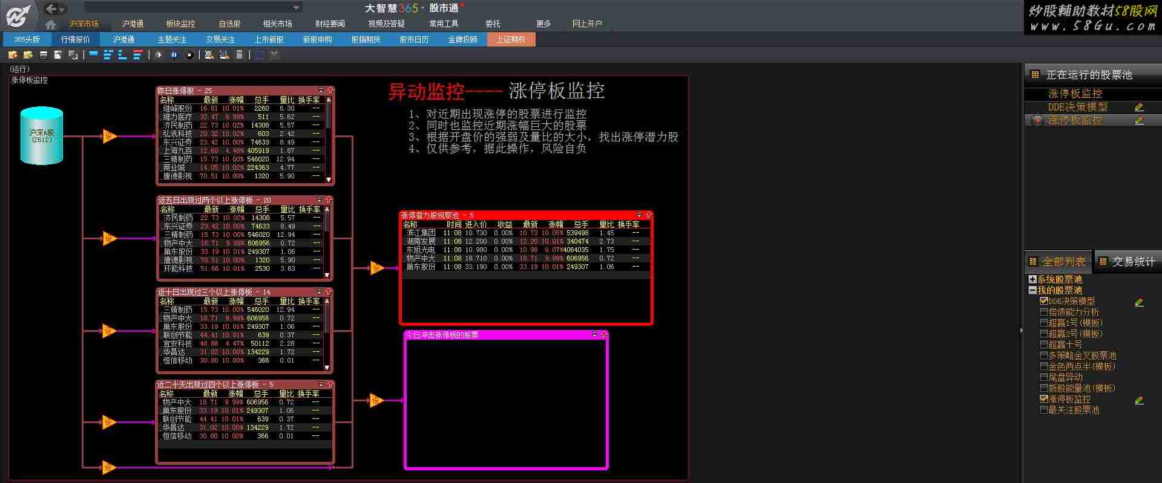Uncheck 涨停板监控 in my stock pools
Image resolution: width=1162 pixels, height=483 pixels.
point(1043,399)
